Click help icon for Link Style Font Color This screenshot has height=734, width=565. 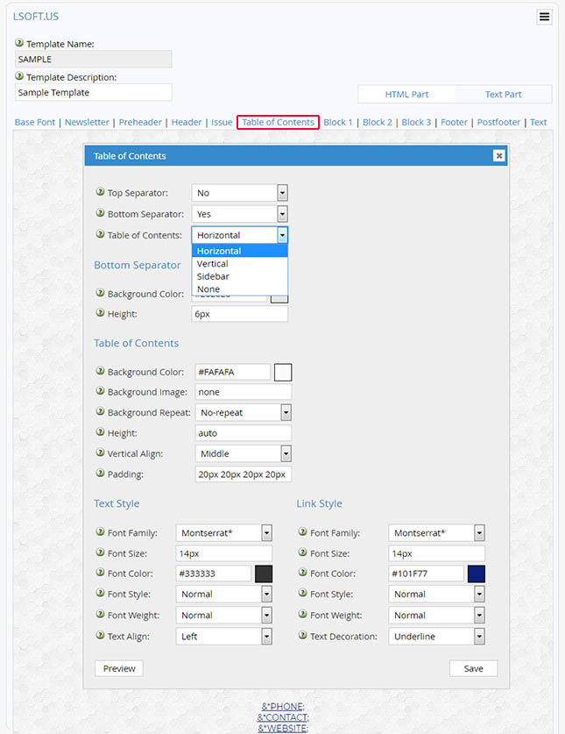click(302, 572)
